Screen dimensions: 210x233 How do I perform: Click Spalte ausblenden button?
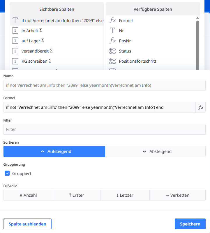pyautogui.click(x=27, y=224)
